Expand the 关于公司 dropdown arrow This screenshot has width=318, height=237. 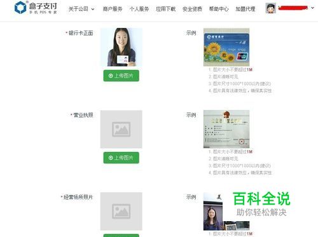click(x=93, y=10)
